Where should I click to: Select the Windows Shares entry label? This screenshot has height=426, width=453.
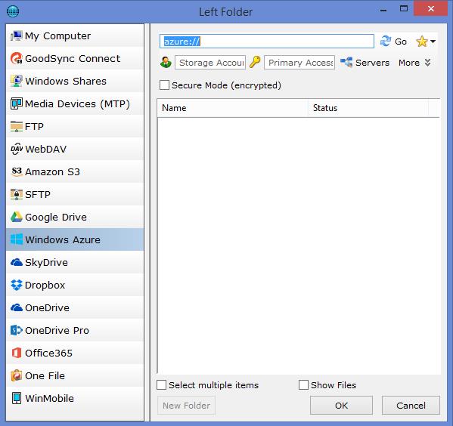pyautogui.click(x=66, y=81)
